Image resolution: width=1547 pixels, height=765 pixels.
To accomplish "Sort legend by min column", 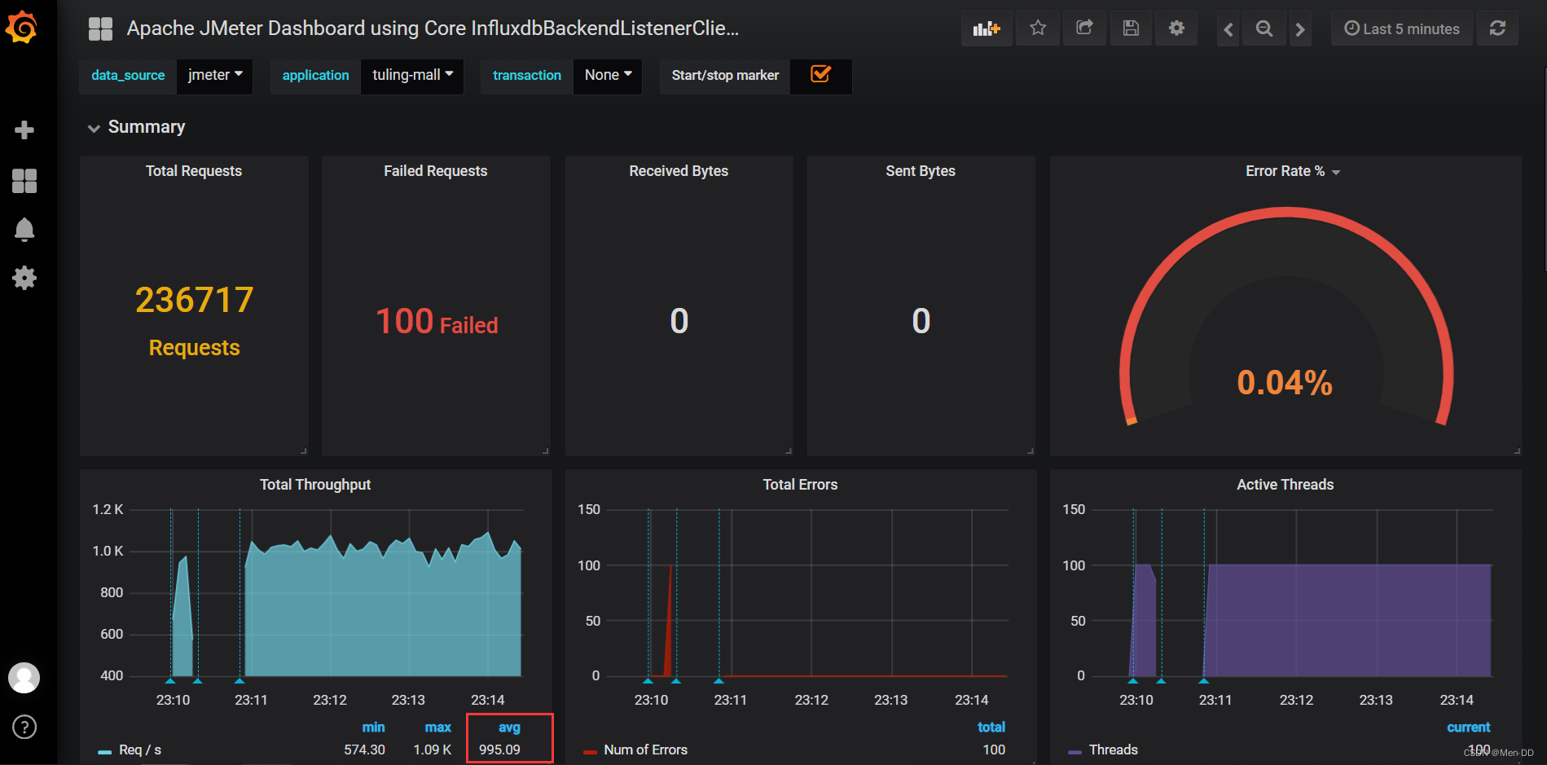I will (x=373, y=727).
